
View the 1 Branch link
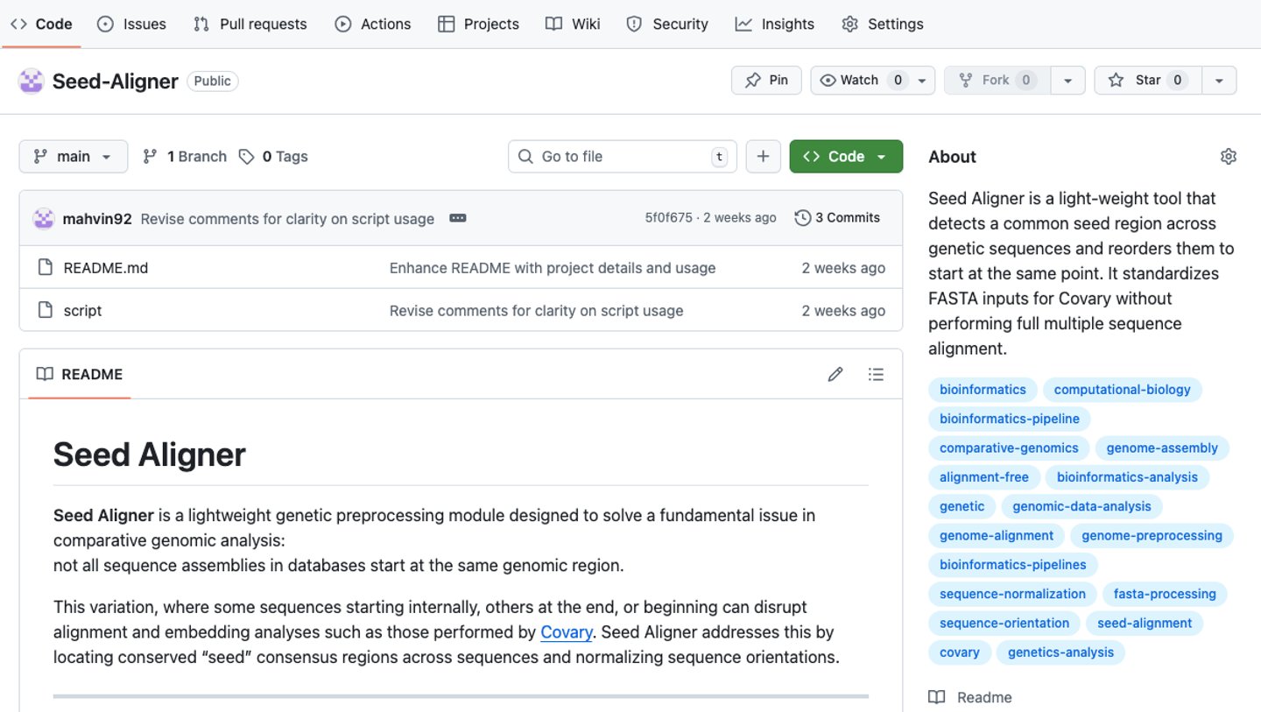(x=185, y=157)
